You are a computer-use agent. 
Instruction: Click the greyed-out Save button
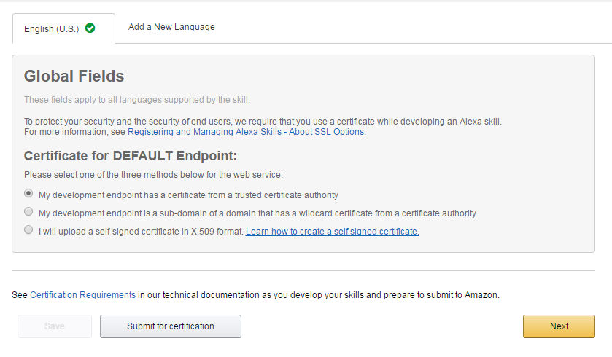55,326
